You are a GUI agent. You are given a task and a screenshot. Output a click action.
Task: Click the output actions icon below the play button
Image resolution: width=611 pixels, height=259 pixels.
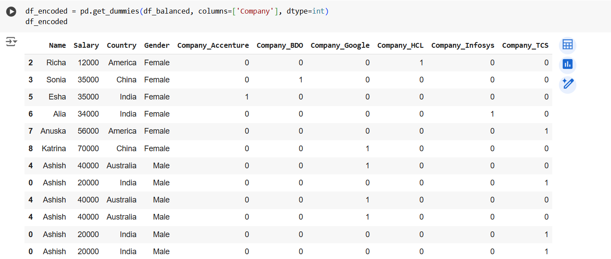(11, 42)
